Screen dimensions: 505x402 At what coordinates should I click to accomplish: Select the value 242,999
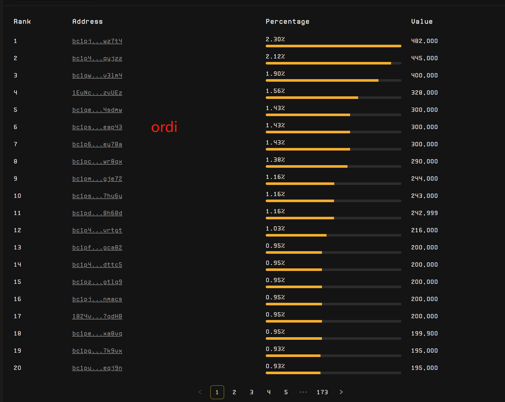pyautogui.click(x=425, y=214)
